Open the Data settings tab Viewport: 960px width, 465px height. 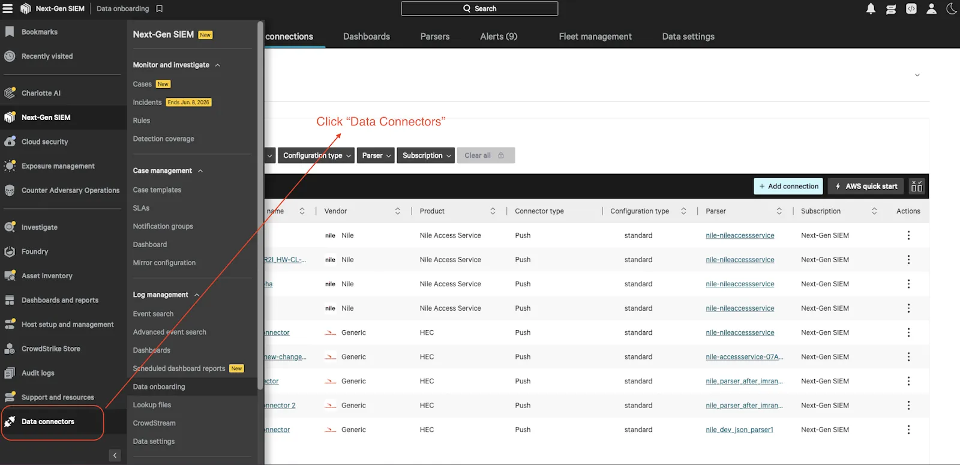[x=688, y=37]
